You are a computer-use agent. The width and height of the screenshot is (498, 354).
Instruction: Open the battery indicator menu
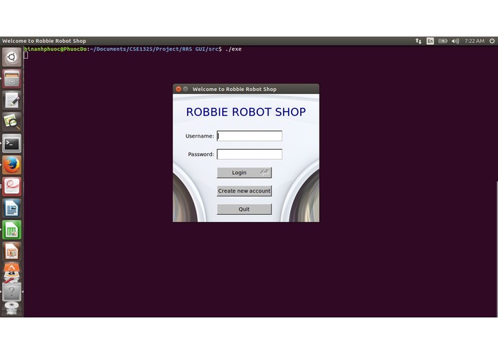443,41
